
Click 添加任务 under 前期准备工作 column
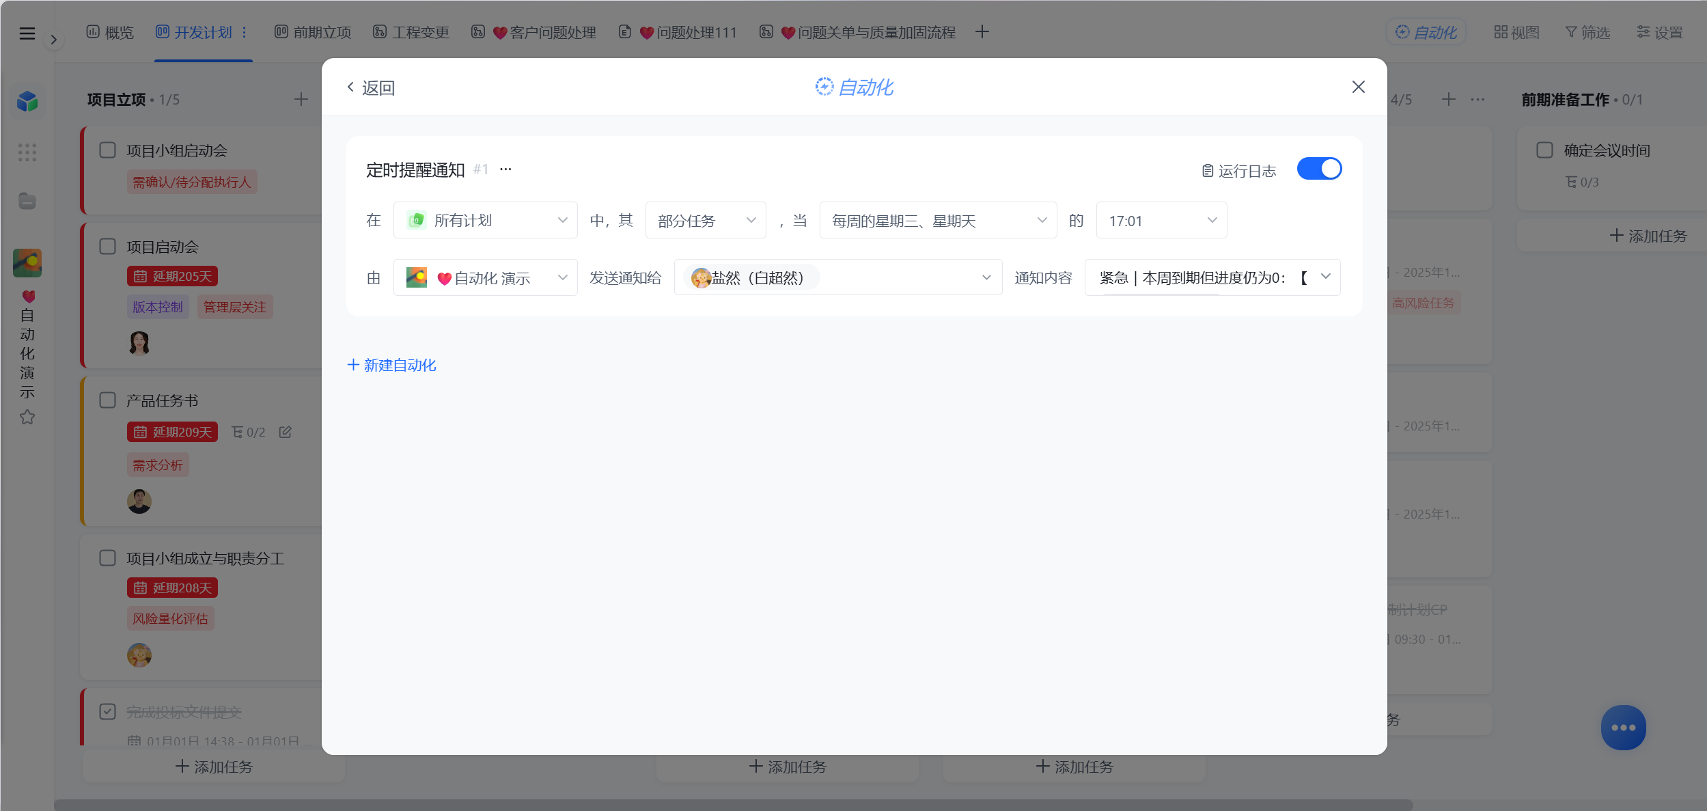click(x=1648, y=236)
